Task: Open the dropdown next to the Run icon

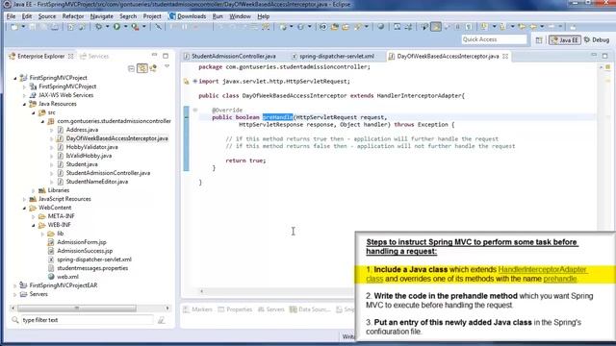Action: 126,27
